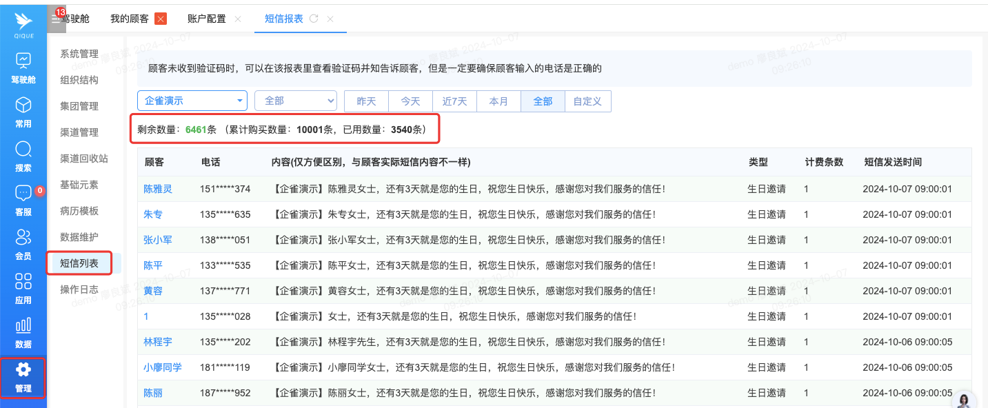Viewport: 988px width, 408px height.
Task: Toggle the hamburger menu with badge 13
Action: click(x=57, y=19)
